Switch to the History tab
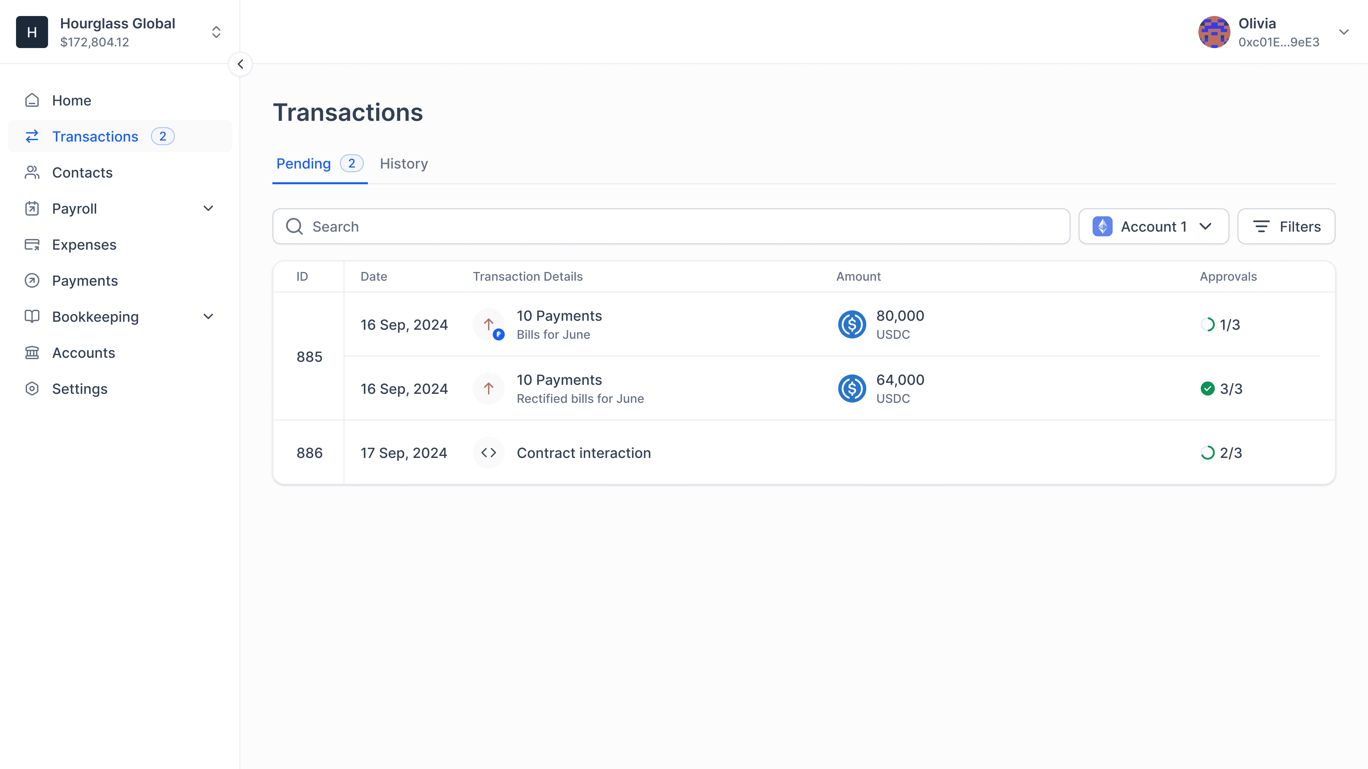This screenshot has width=1368, height=769. (x=404, y=164)
